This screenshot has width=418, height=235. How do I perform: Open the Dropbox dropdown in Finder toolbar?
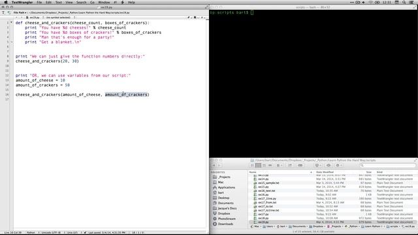pos(317,165)
